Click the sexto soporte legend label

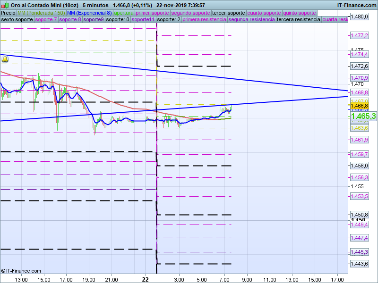point(17,20)
